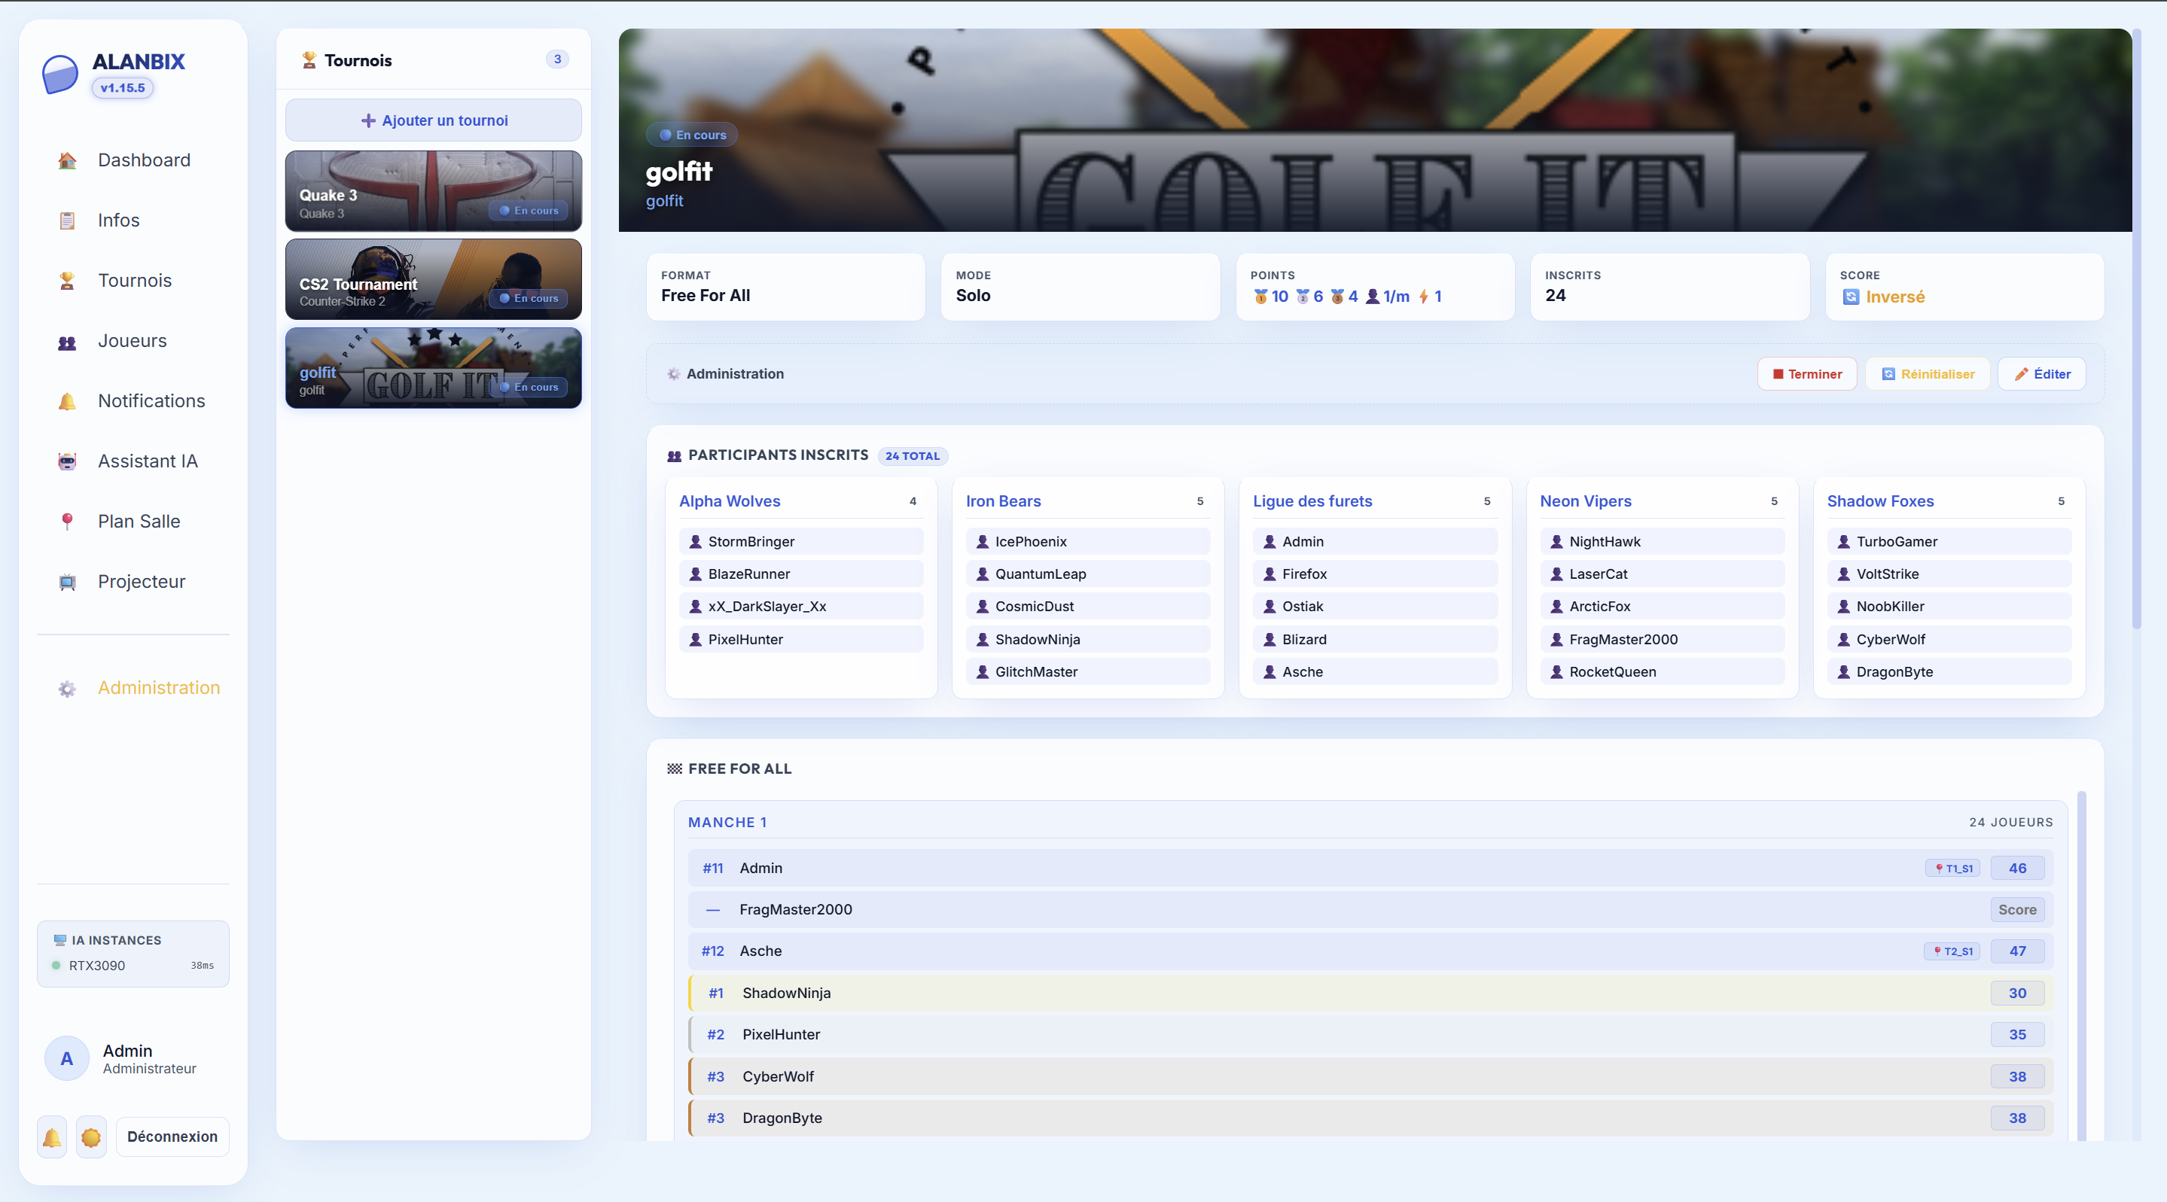Toggle the sun theme switch
Image resolution: width=2167 pixels, height=1202 pixels.
(x=91, y=1137)
